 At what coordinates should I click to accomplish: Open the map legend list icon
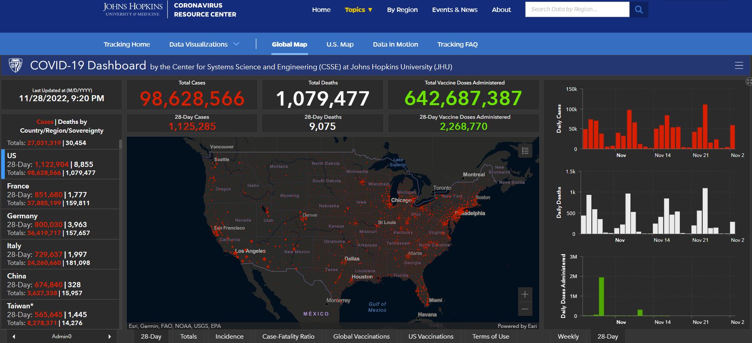click(525, 151)
